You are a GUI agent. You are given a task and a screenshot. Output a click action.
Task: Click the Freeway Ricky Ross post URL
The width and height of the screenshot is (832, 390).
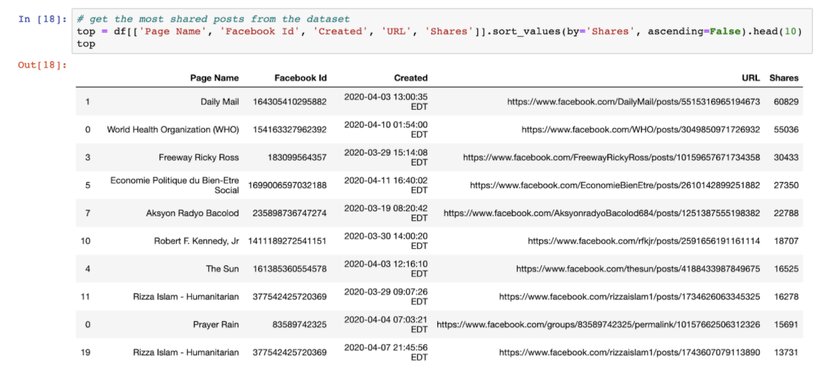(611, 157)
